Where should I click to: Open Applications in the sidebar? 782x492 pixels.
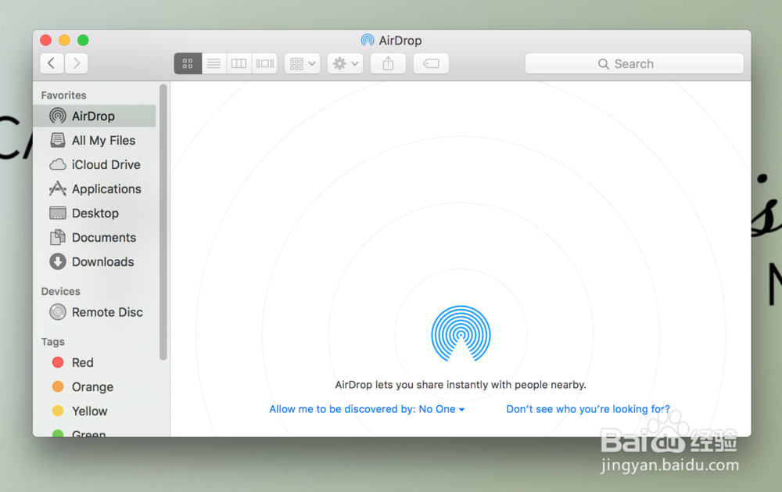point(95,189)
